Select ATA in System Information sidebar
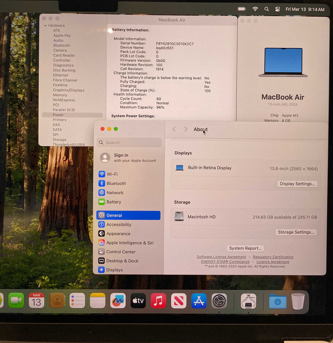The image size is (333, 343). tap(57, 30)
